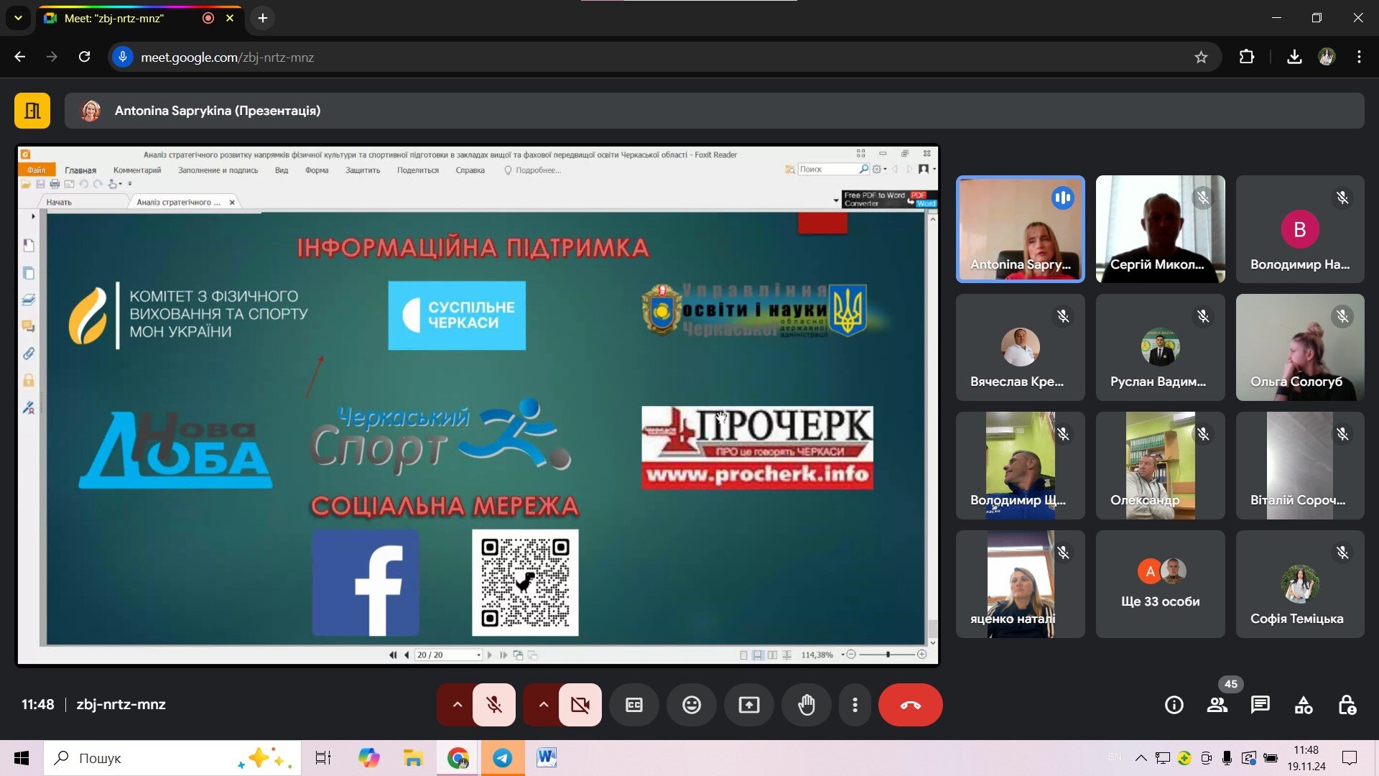Toggle microphone mute button
The height and width of the screenshot is (776, 1379).
click(494, 705)
